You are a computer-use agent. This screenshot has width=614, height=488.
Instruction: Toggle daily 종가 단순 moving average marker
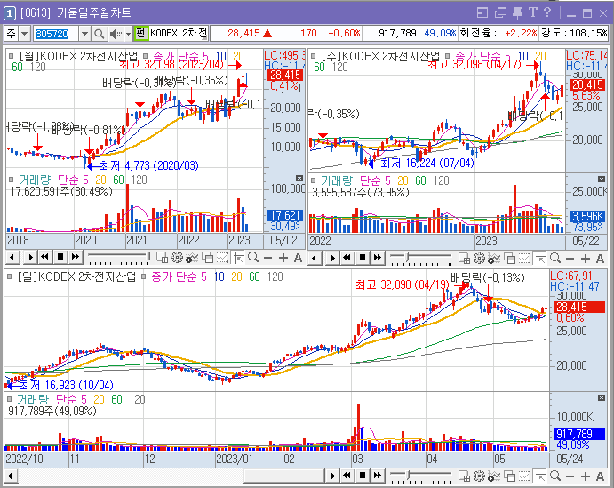pyautogui.click(x=144, y=276)
